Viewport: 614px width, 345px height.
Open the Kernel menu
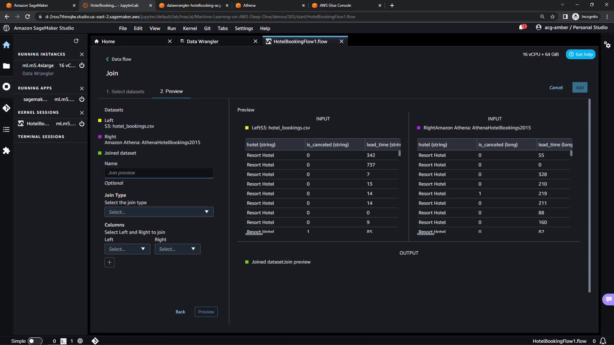coord(190,28)
